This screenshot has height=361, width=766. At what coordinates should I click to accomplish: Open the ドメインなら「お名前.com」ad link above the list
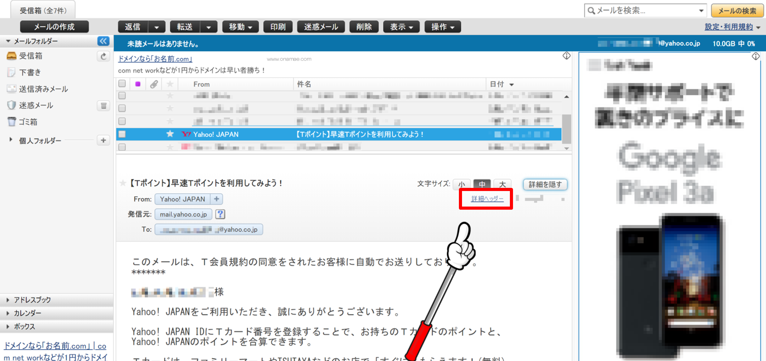click(x=155, y=59)
